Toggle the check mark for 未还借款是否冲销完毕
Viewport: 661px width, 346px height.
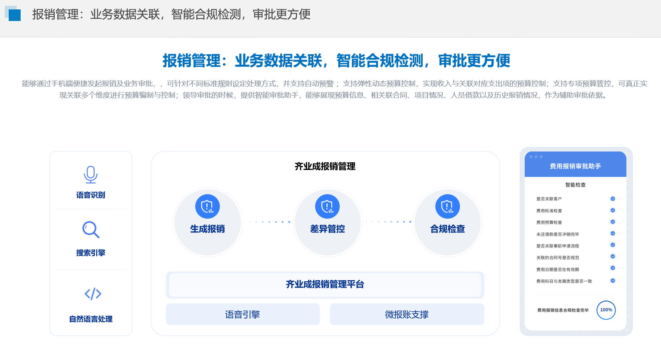[613, 233]
